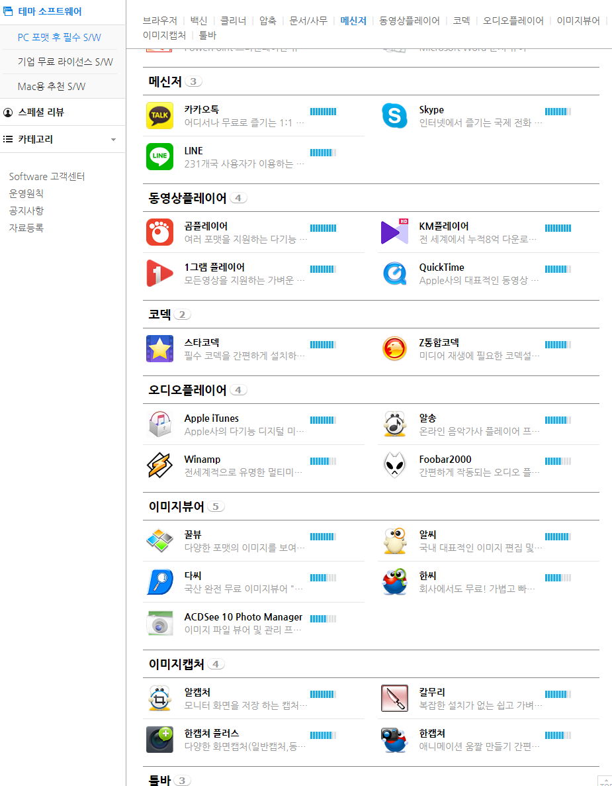Image resolution: width=612 pixels, height=786 pixels.
Task: Switch to the 브라우저 tab
Action: click(160, 21)
